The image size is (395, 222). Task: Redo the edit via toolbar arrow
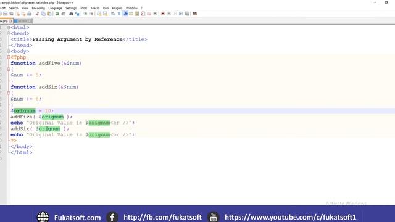(x=63, y=14)
